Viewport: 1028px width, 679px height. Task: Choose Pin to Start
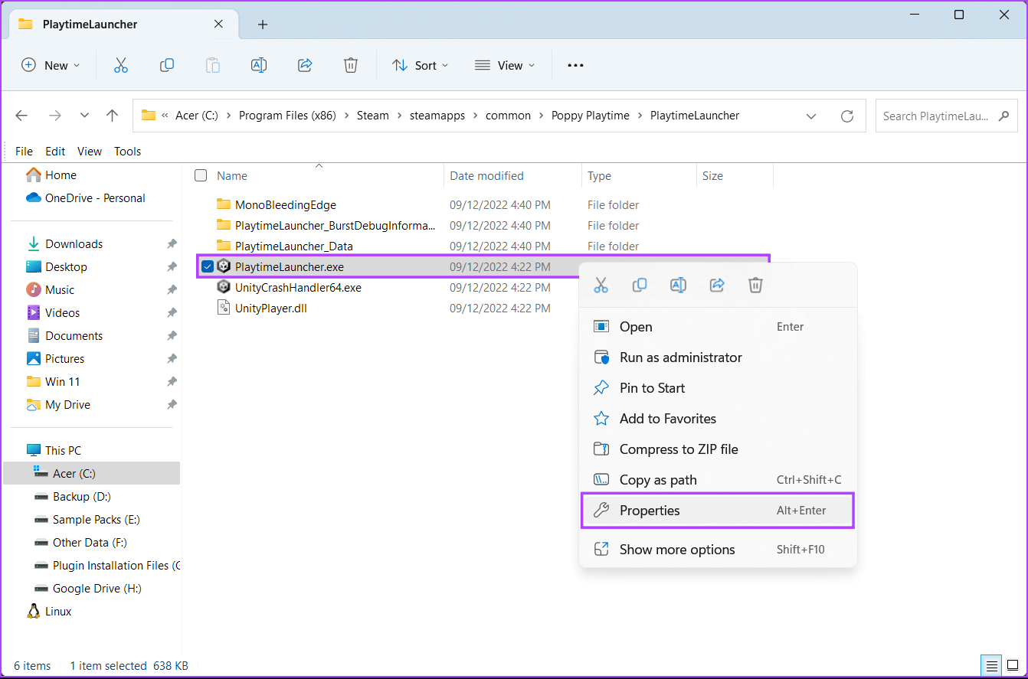(x=718, y=388)
